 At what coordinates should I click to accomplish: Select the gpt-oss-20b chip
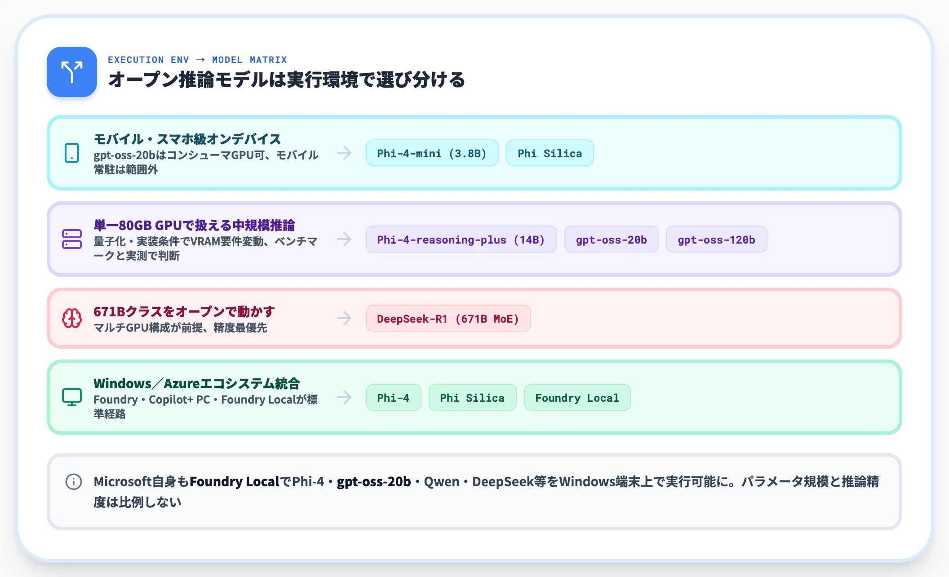click(x=612, y=239)
